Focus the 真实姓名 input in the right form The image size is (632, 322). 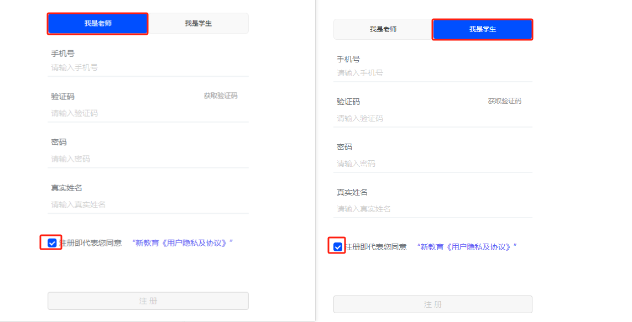tap(433, 208)
